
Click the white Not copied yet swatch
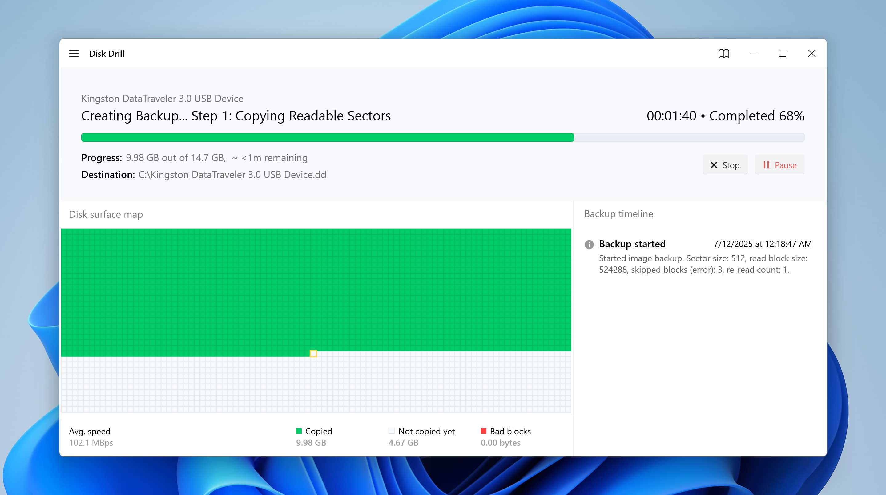391,431
